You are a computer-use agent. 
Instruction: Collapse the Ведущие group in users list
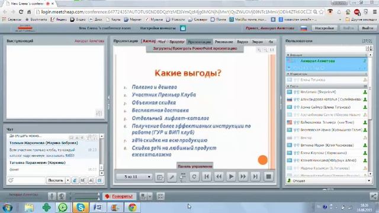click(x=288, y=55)
